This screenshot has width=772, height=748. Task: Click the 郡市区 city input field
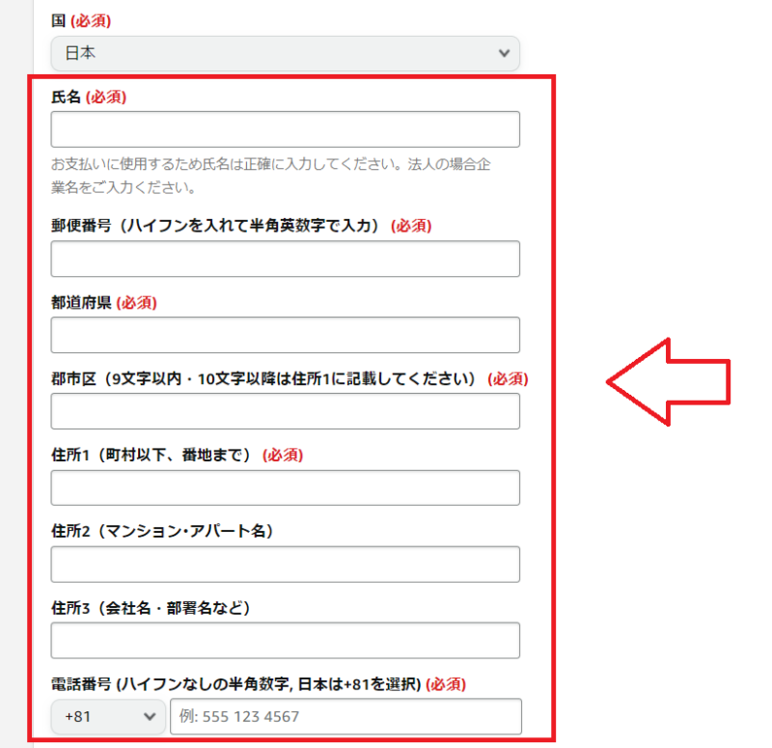coord(285,411)
